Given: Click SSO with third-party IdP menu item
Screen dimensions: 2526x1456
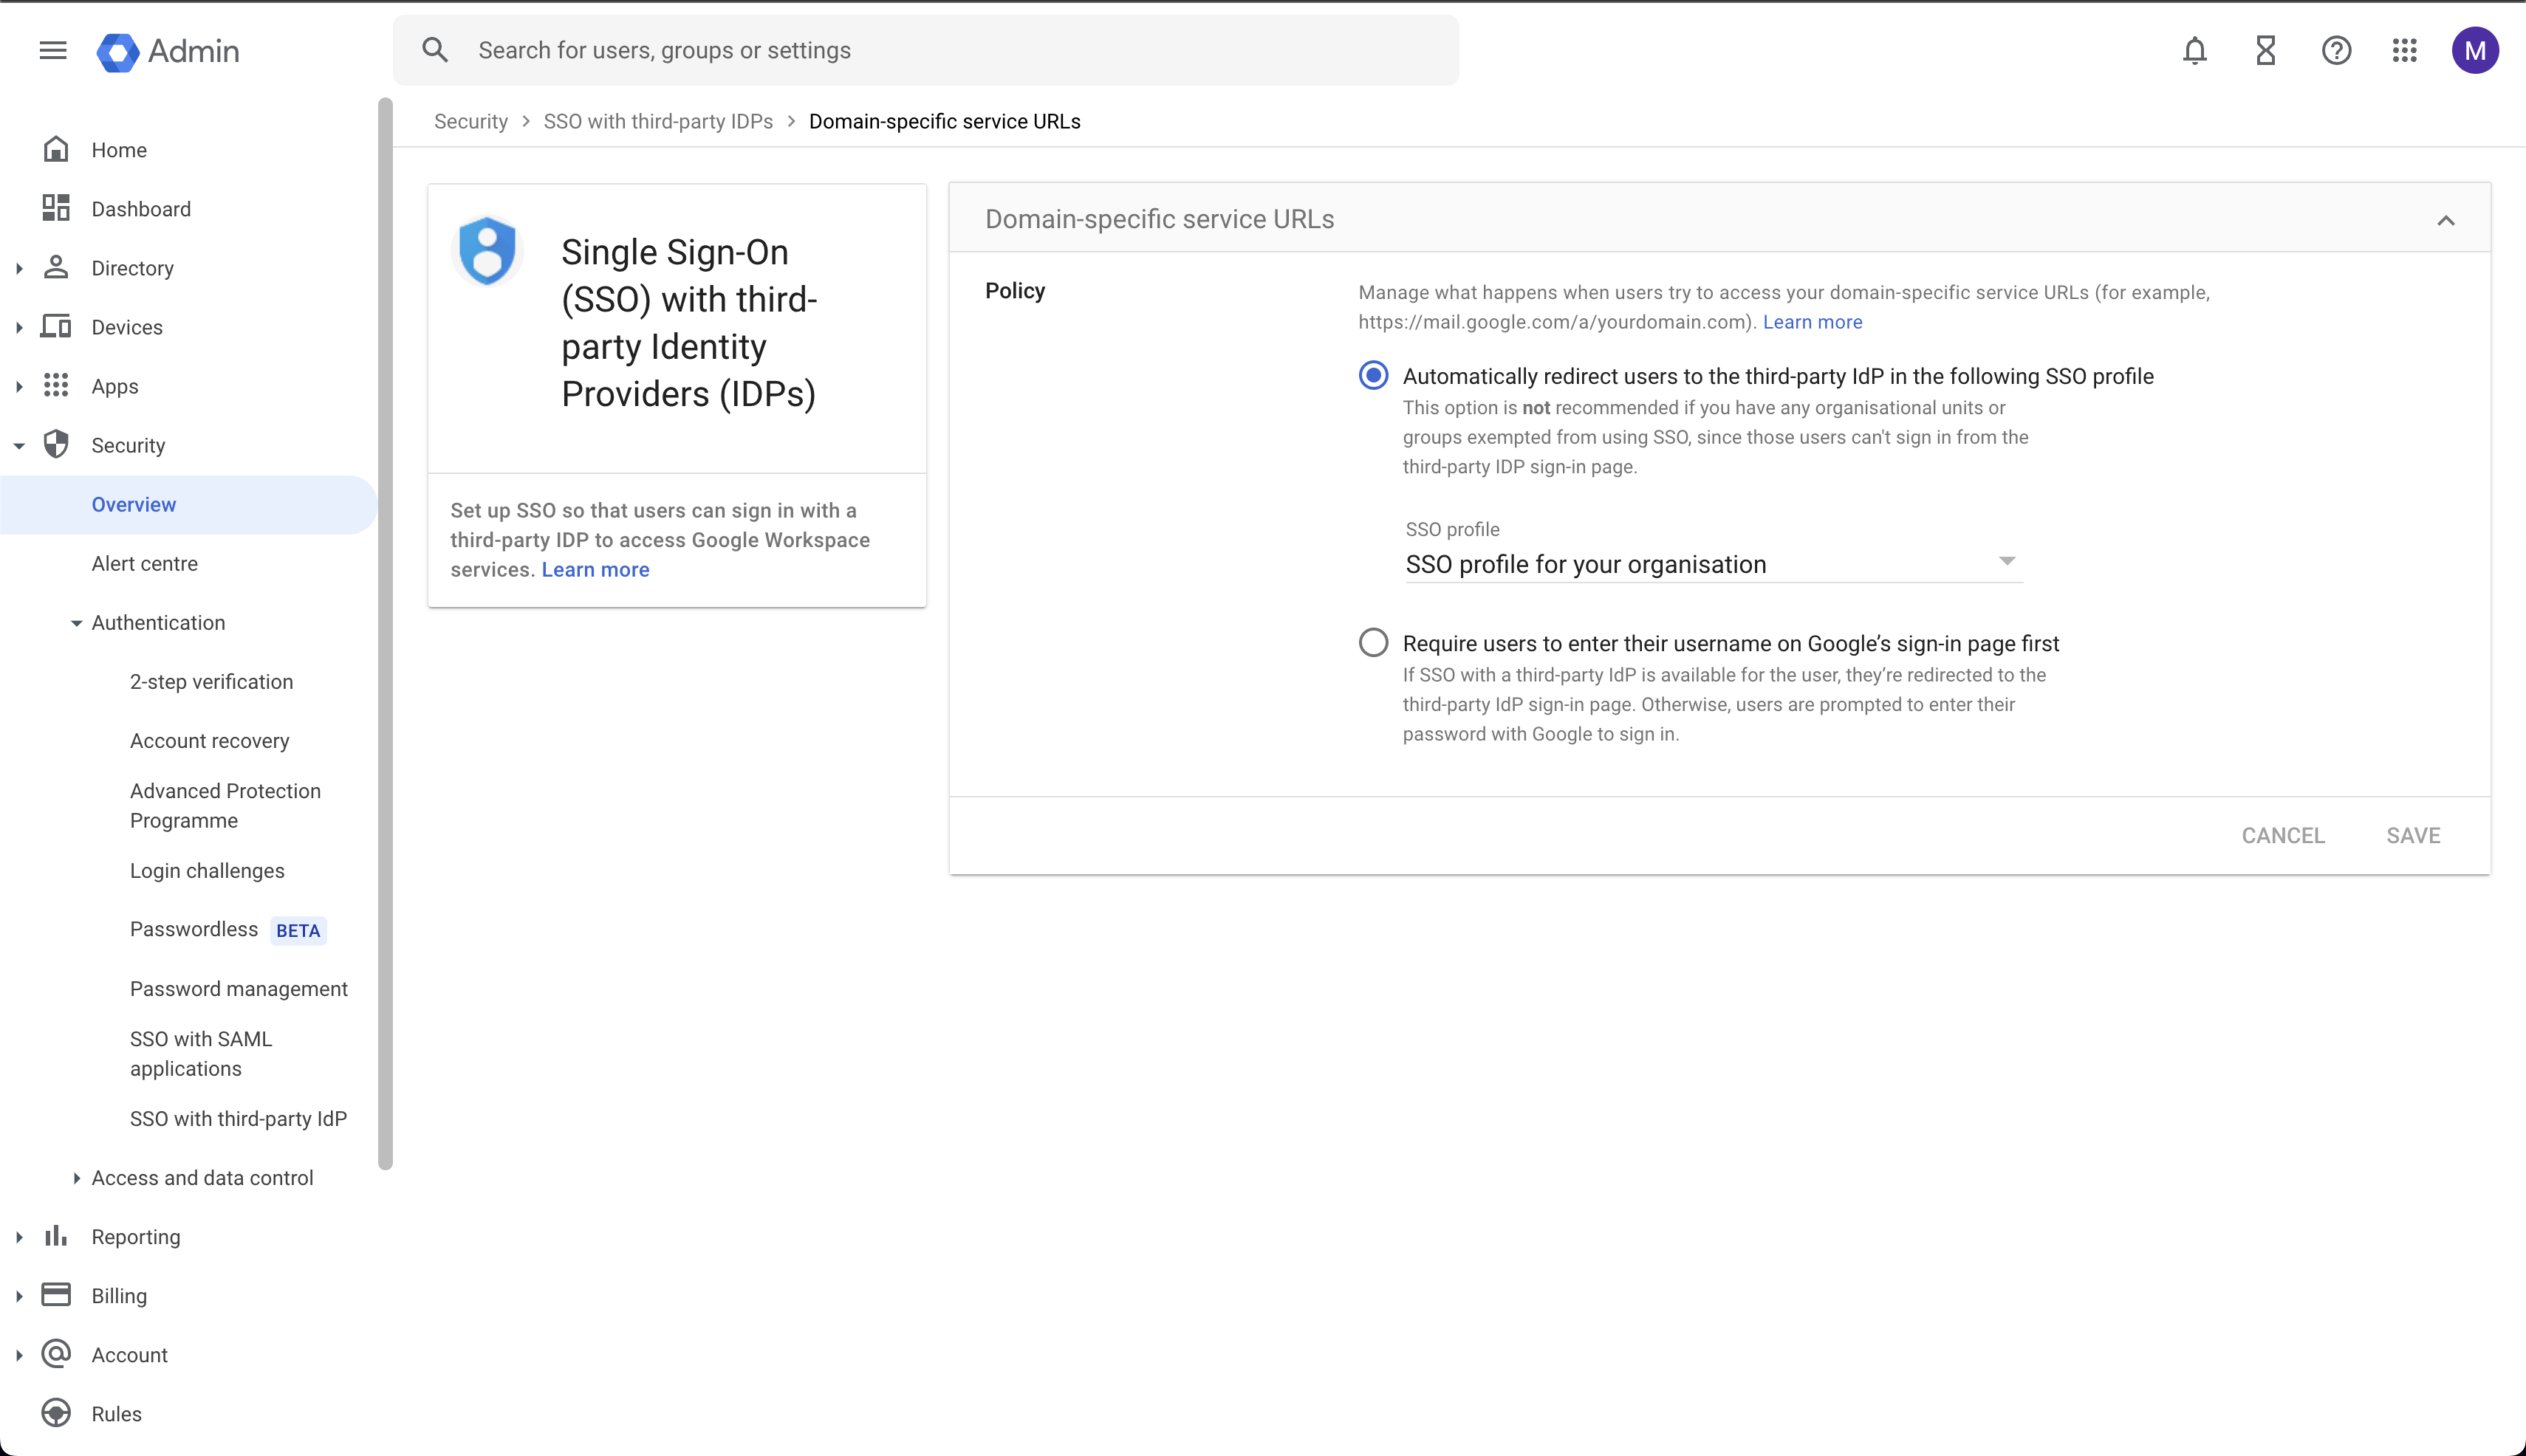Looking at the screenshot, I should [238, 1118].
